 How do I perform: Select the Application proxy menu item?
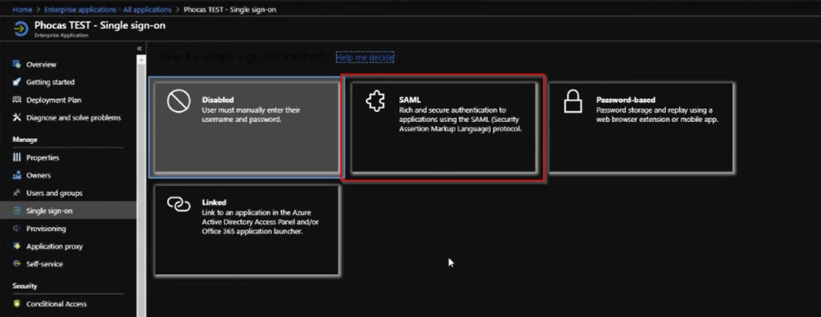[53, 246]
